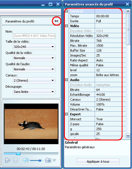
Task: Mute audio with the speaker icon
Action: click(x=26, y=160)
